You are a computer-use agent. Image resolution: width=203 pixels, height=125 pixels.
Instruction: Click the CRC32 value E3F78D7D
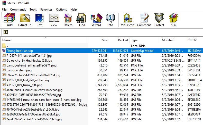point(194,119)
